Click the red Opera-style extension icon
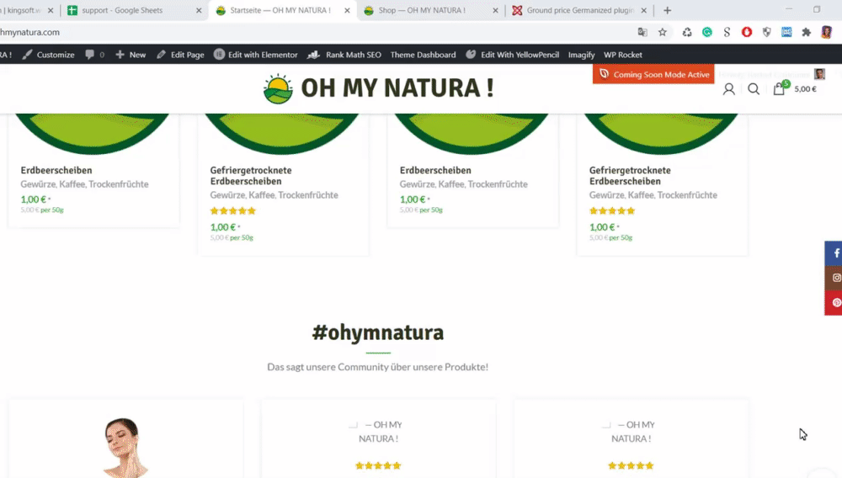This screenshot has width=842, height=478. click(746, 32)
